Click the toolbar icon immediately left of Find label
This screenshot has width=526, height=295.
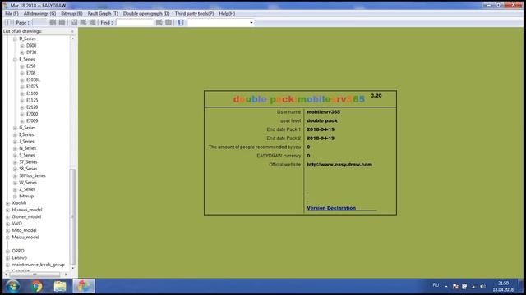93,22
